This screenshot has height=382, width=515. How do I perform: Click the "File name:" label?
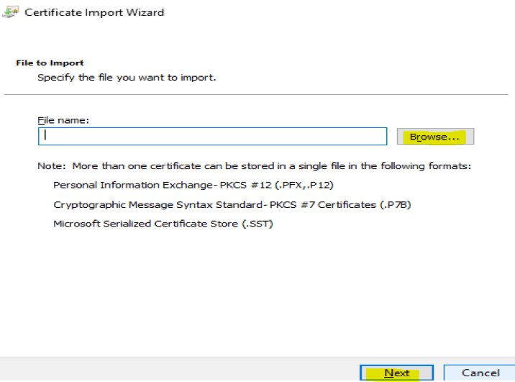[63, 120]
